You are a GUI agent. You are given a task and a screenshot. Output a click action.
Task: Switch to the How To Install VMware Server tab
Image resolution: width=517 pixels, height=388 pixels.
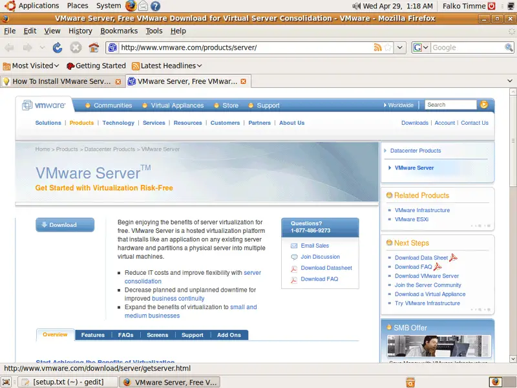(x=63, y=81)
